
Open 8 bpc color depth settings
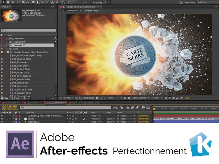tap(17, 98)
